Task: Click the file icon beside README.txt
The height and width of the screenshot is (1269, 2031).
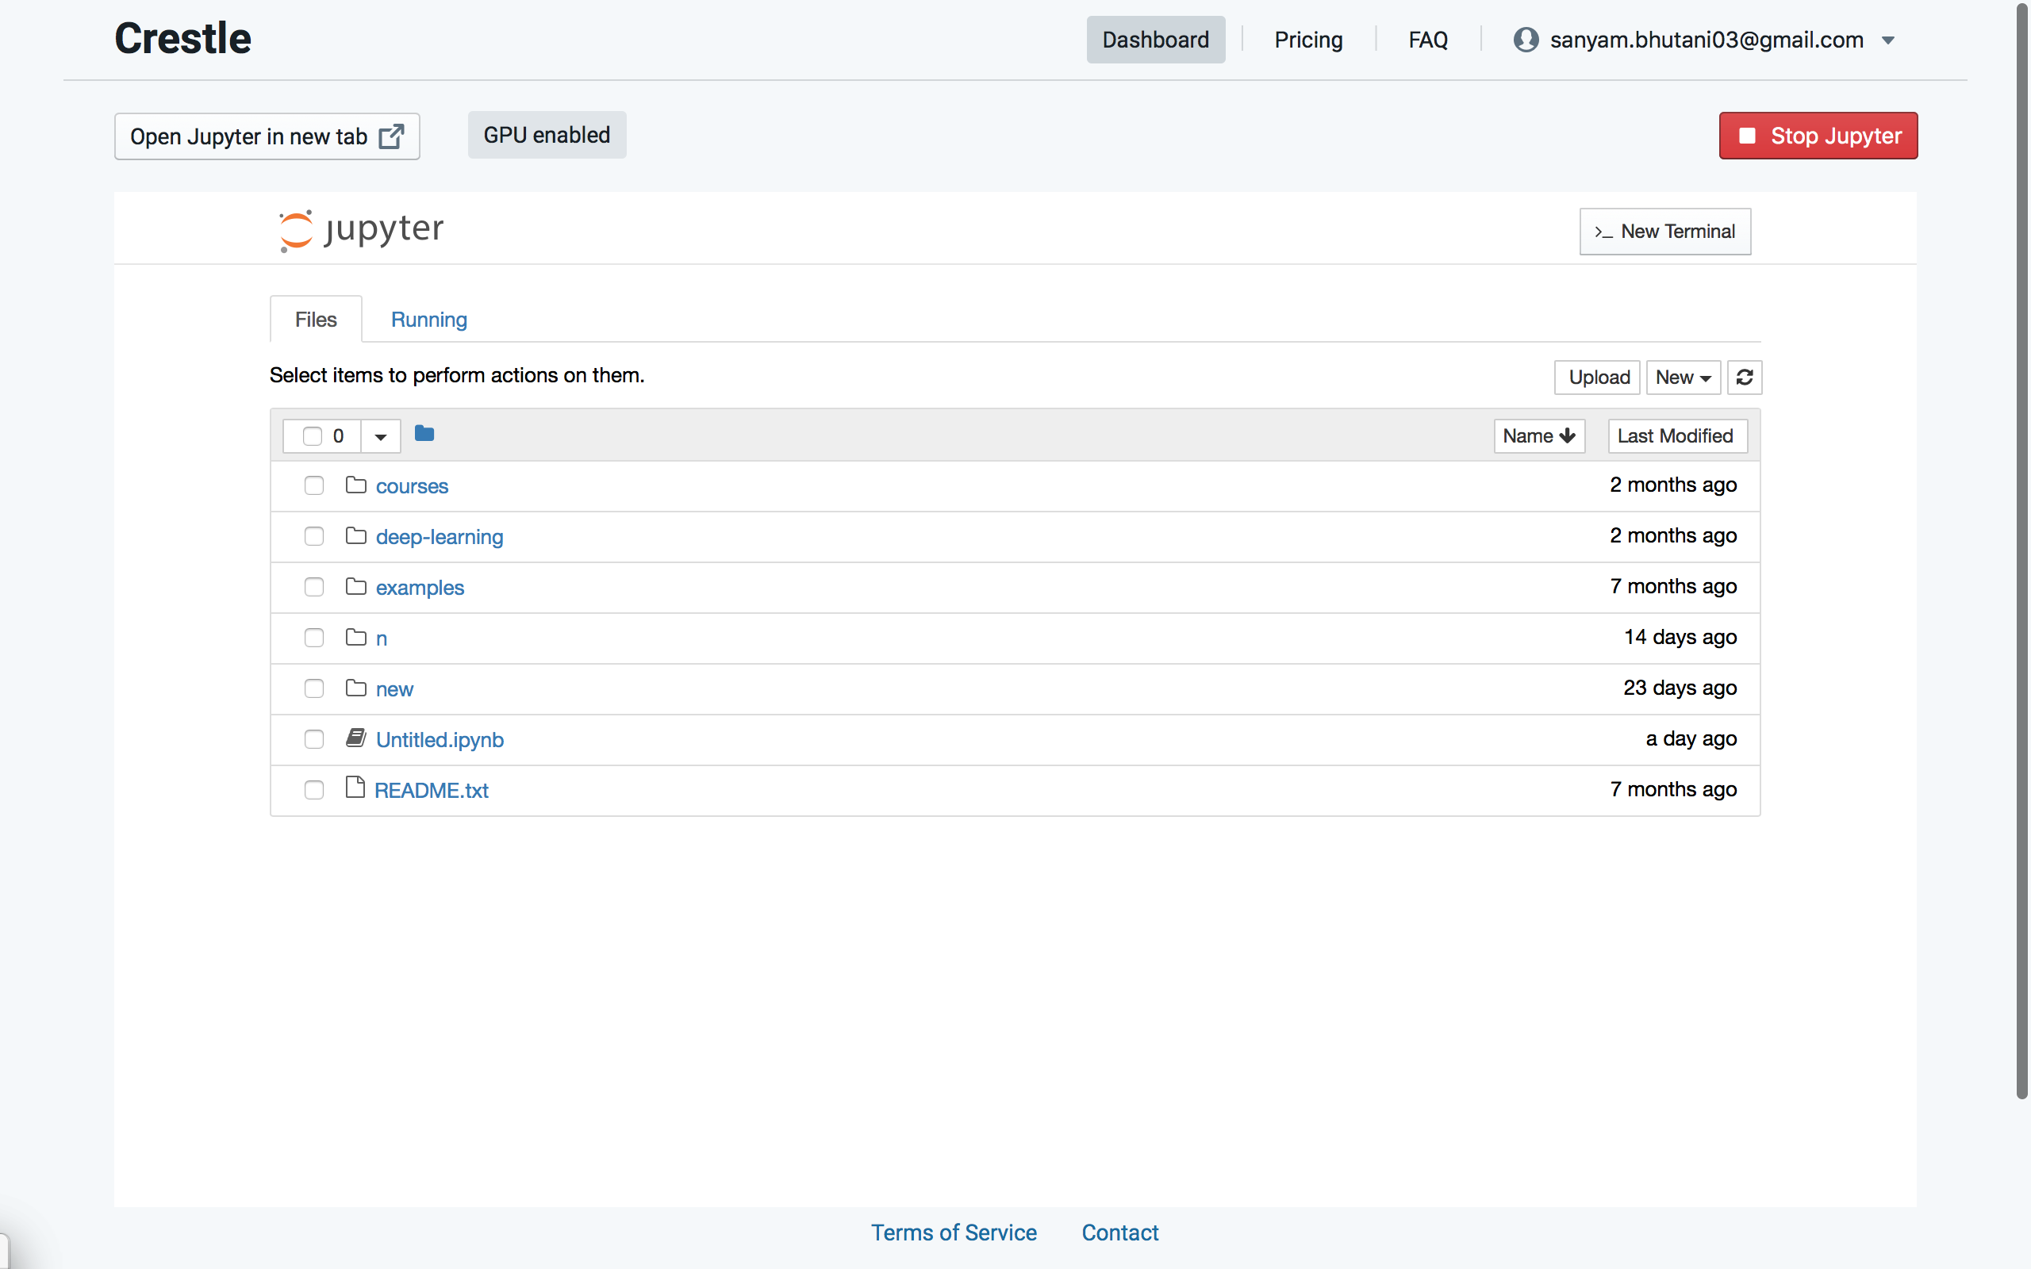Action: point(355,788)
